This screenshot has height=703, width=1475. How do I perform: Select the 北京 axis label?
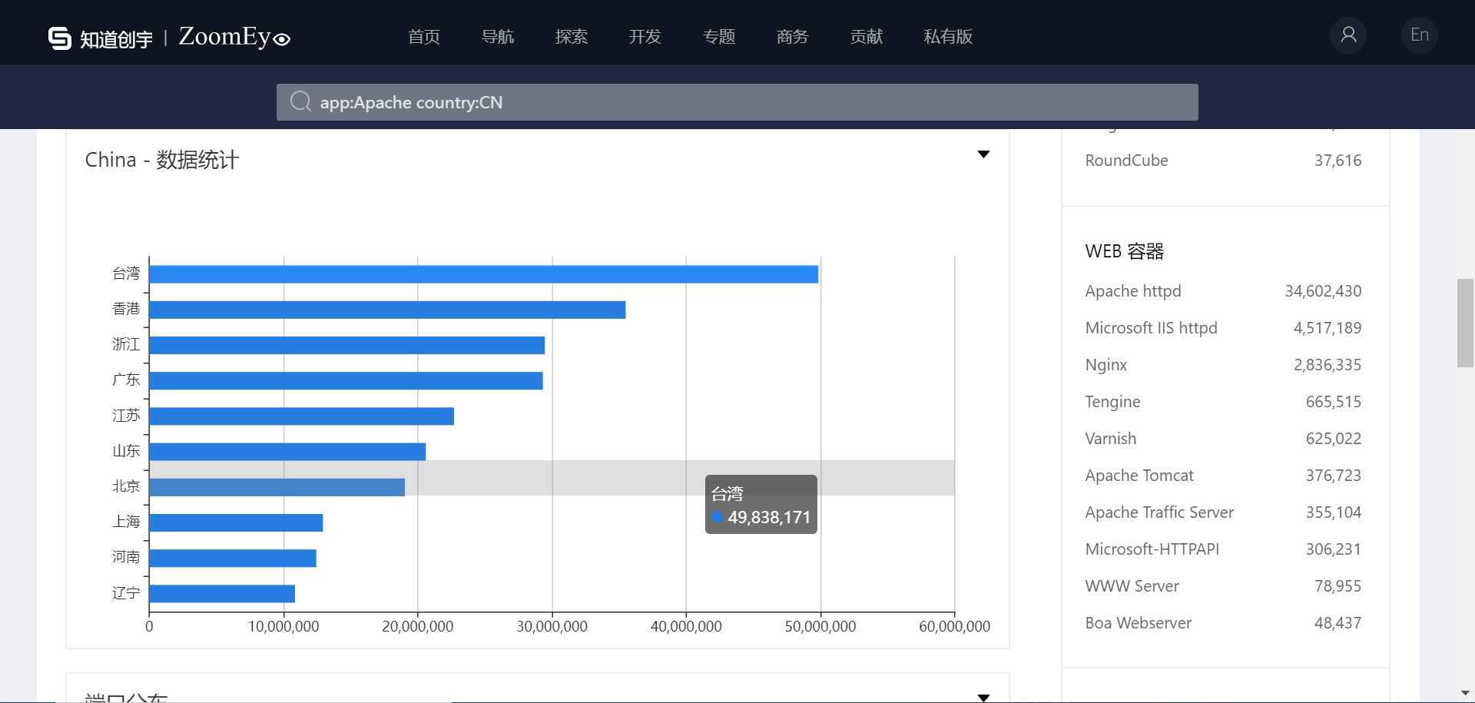pos(126,486)
